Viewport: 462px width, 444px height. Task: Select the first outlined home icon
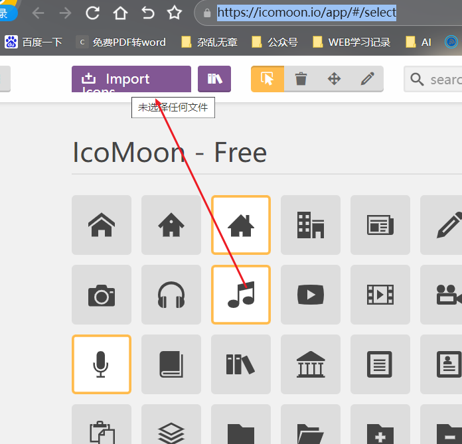click(x=102, y=225)
